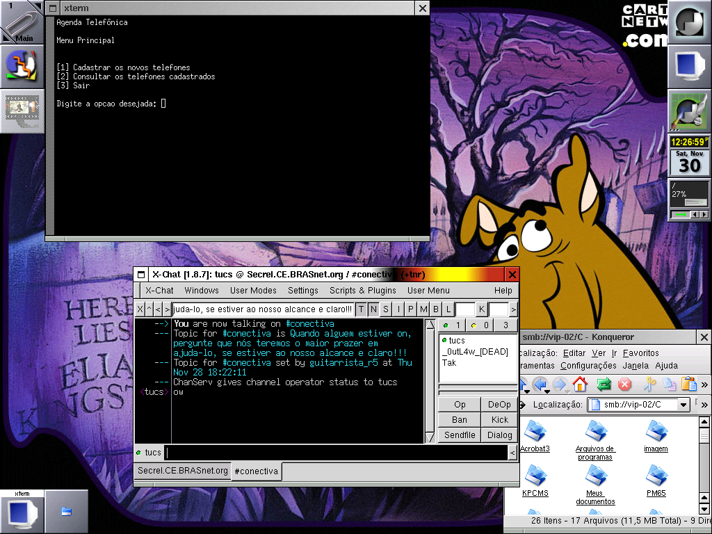Open the Acrobat3 shared folder
Screen dimensions: 712x534
click(x=535, y=437)
